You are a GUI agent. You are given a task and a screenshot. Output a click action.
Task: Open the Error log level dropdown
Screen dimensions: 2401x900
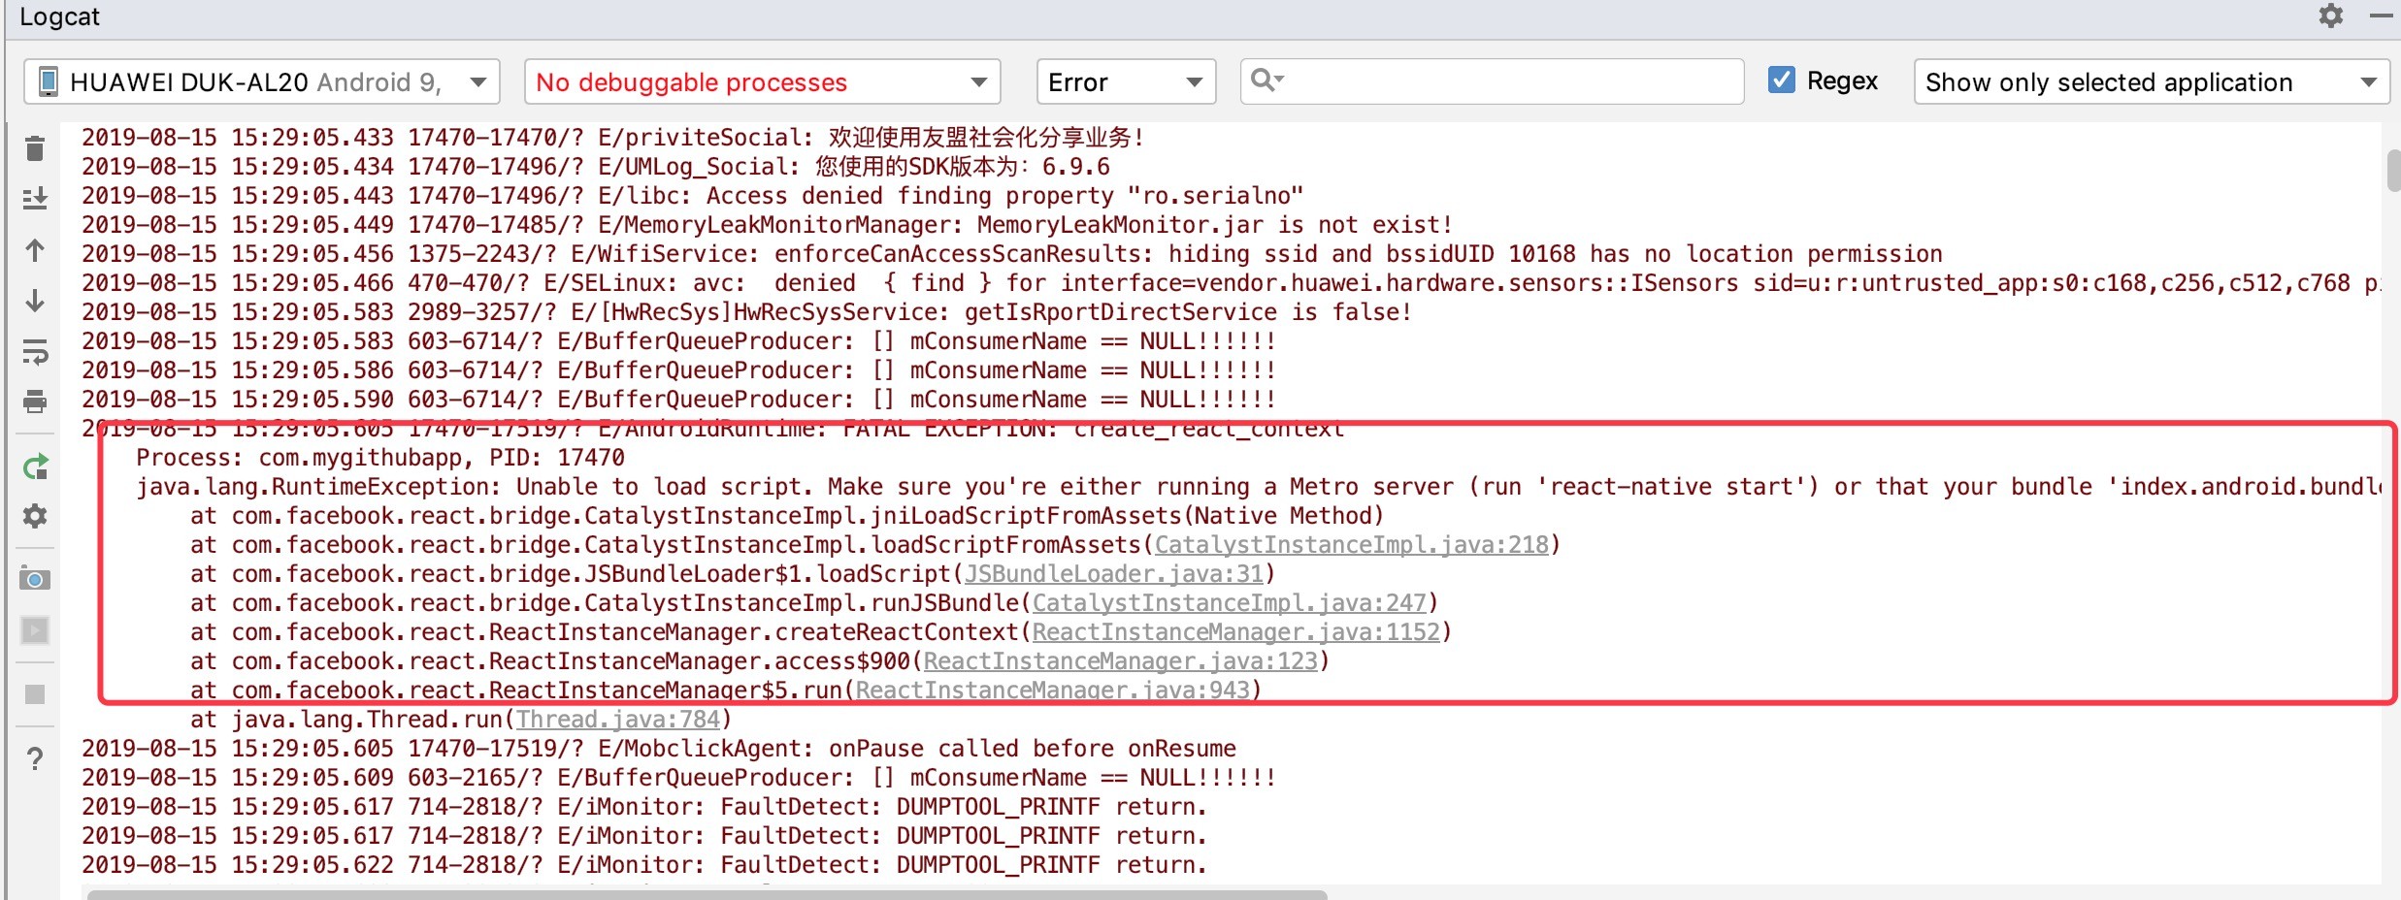point(1126,81)
